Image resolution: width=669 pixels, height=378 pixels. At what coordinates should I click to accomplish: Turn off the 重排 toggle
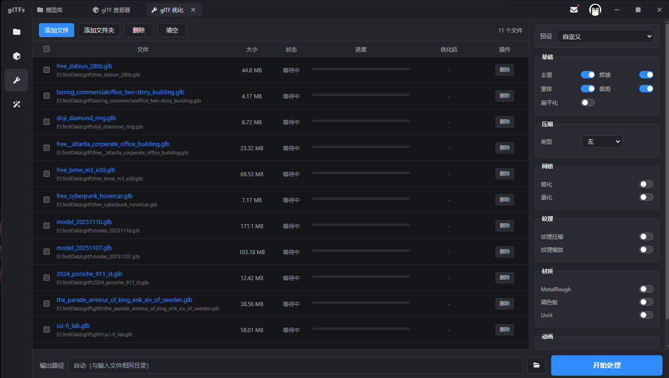tap(588, 89)
